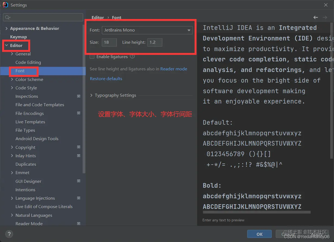Select Keymap in settings tree

click(18, 37)
